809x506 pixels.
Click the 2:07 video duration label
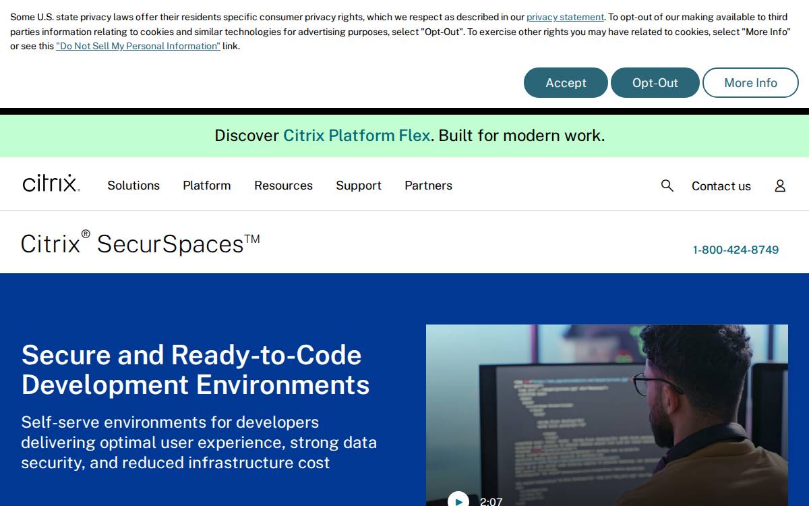(x=491, y=501)
